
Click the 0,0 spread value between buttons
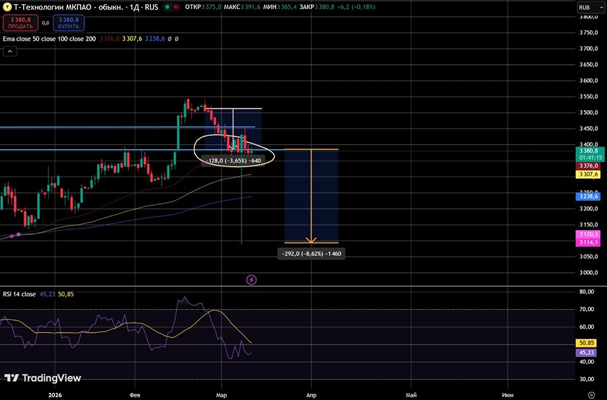point(46,23)
